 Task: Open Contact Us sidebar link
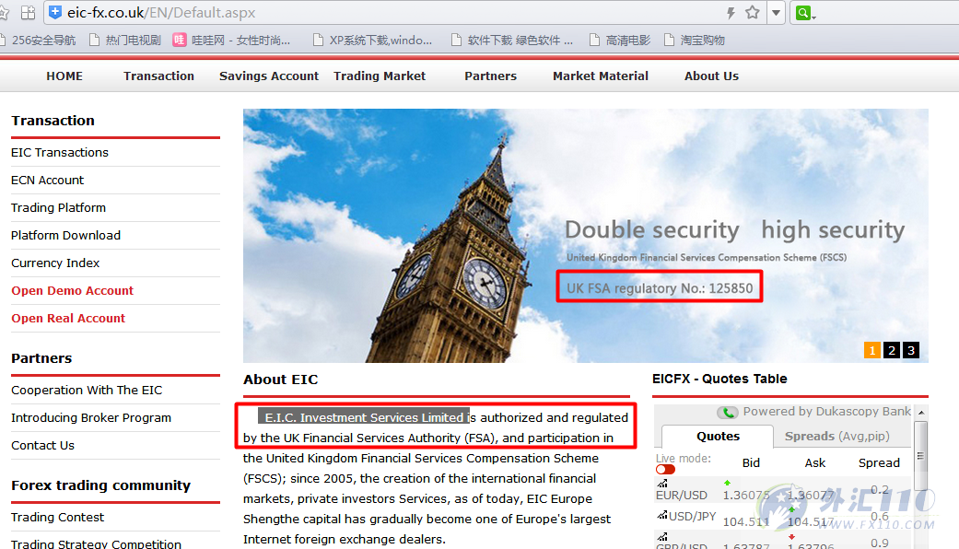42,446
